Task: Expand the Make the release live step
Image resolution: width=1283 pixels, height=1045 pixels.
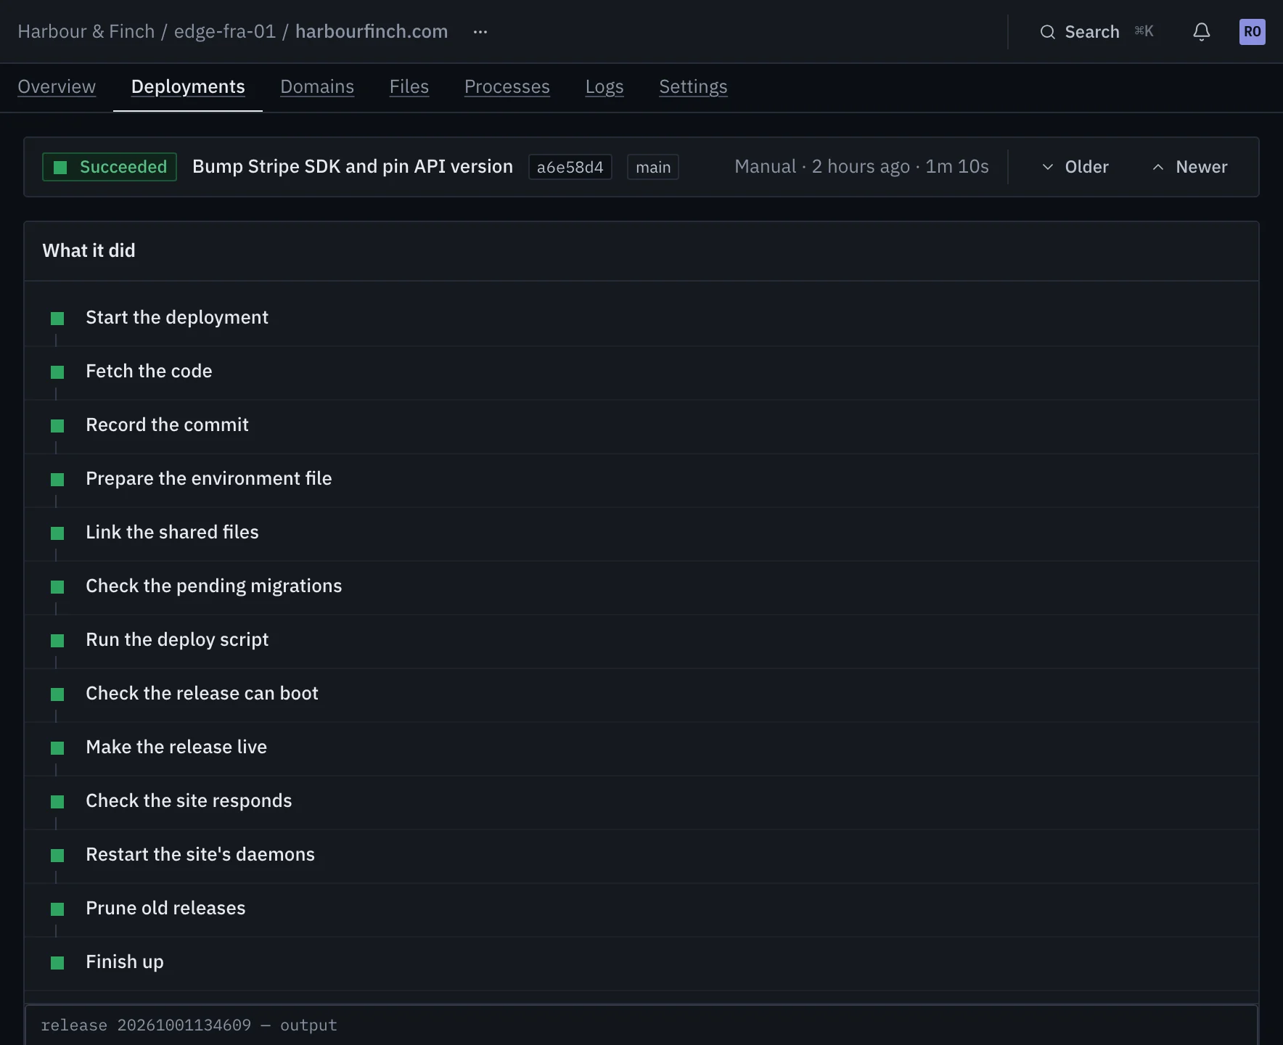Action: 641,748
